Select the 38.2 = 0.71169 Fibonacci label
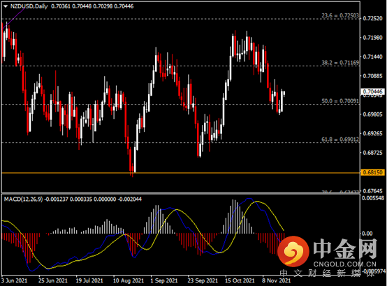Screen dimensions: 387x286 340,63
